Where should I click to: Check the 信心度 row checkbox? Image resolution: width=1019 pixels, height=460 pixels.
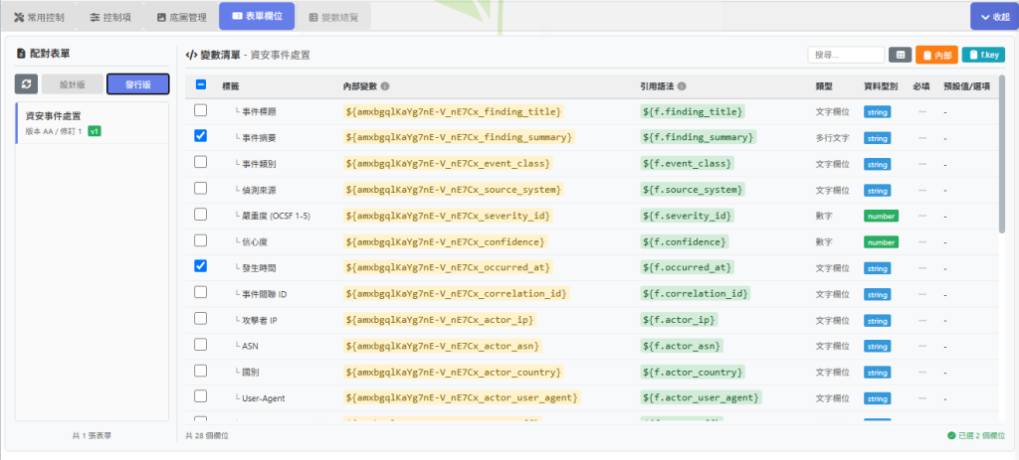[201, 240]
